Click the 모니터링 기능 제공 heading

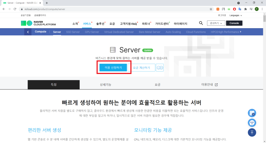(x=153, y=130)
